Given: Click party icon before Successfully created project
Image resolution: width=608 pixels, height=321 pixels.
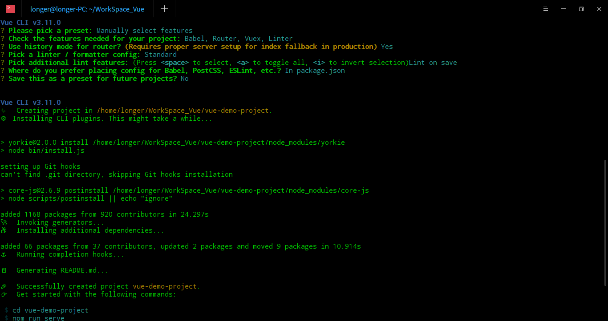Looking at the screenshot, I should (x=4, y=286).
